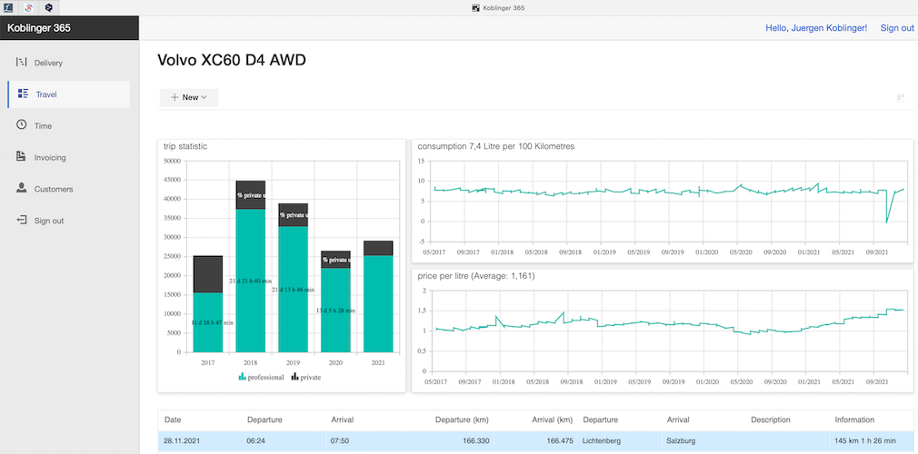
Task: Click the Travel list icon in the sidebar
Action: (x=24, y=94)
